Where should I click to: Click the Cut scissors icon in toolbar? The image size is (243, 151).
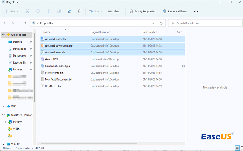coord(28,11)
